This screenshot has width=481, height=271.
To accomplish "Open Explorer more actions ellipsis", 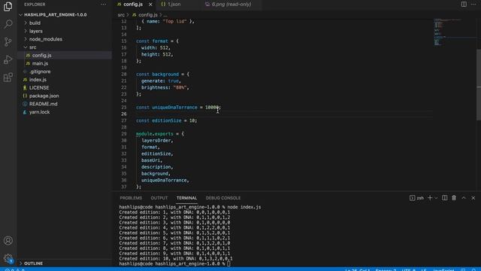I will (x=104, y=5).
